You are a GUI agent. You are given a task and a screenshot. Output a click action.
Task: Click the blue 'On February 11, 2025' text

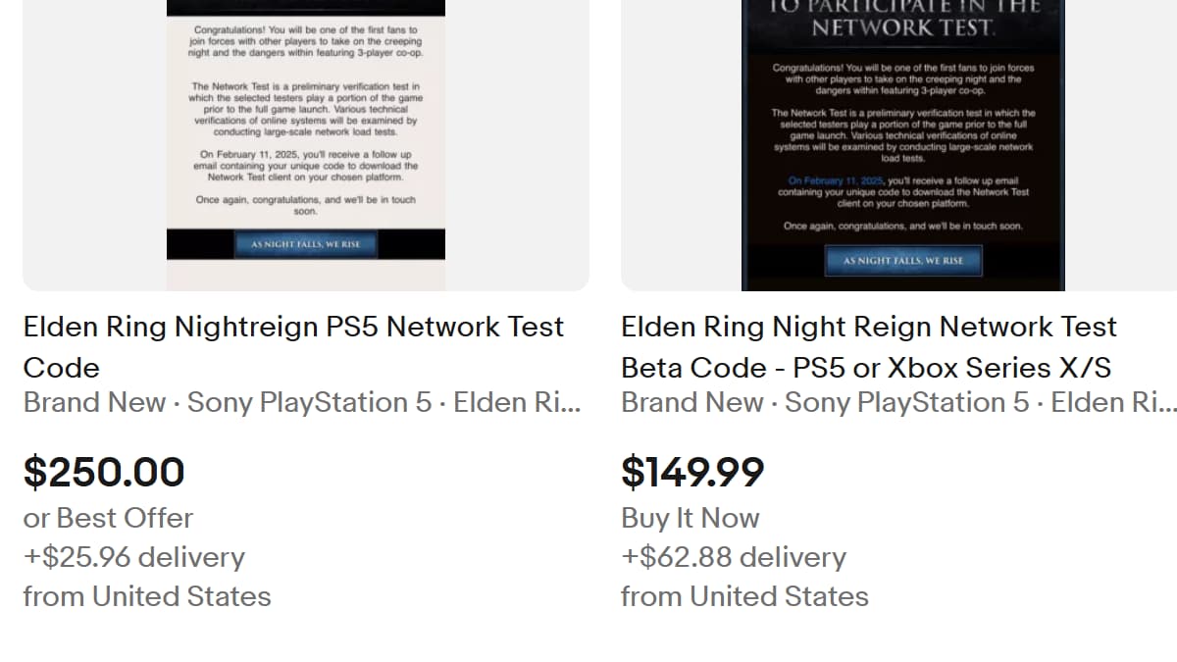(x=836, y=181)
